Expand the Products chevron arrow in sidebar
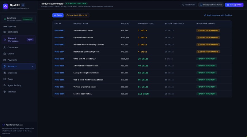The width and height of the screenshot is (247, 137). click(32, 66)
